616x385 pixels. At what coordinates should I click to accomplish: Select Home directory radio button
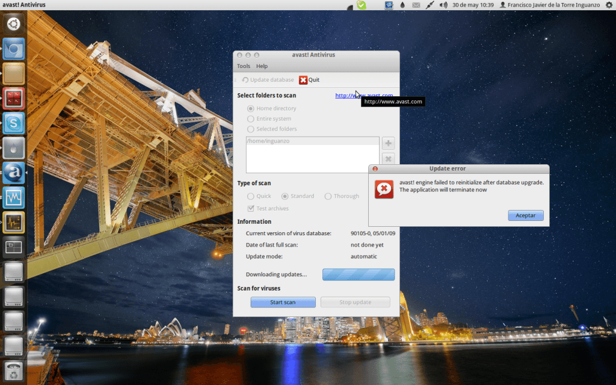tap(250, 108)
